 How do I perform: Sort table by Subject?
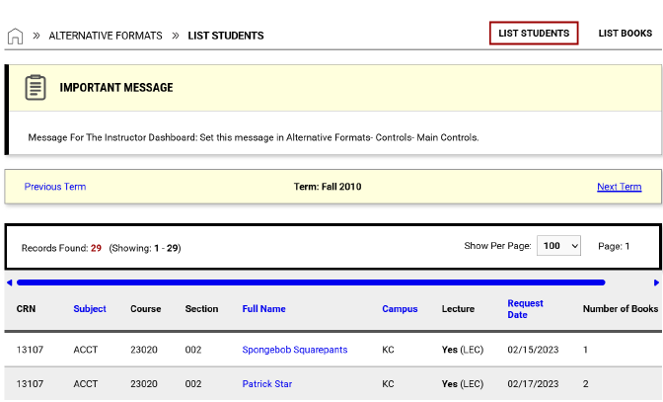click(x=90, y=309)
